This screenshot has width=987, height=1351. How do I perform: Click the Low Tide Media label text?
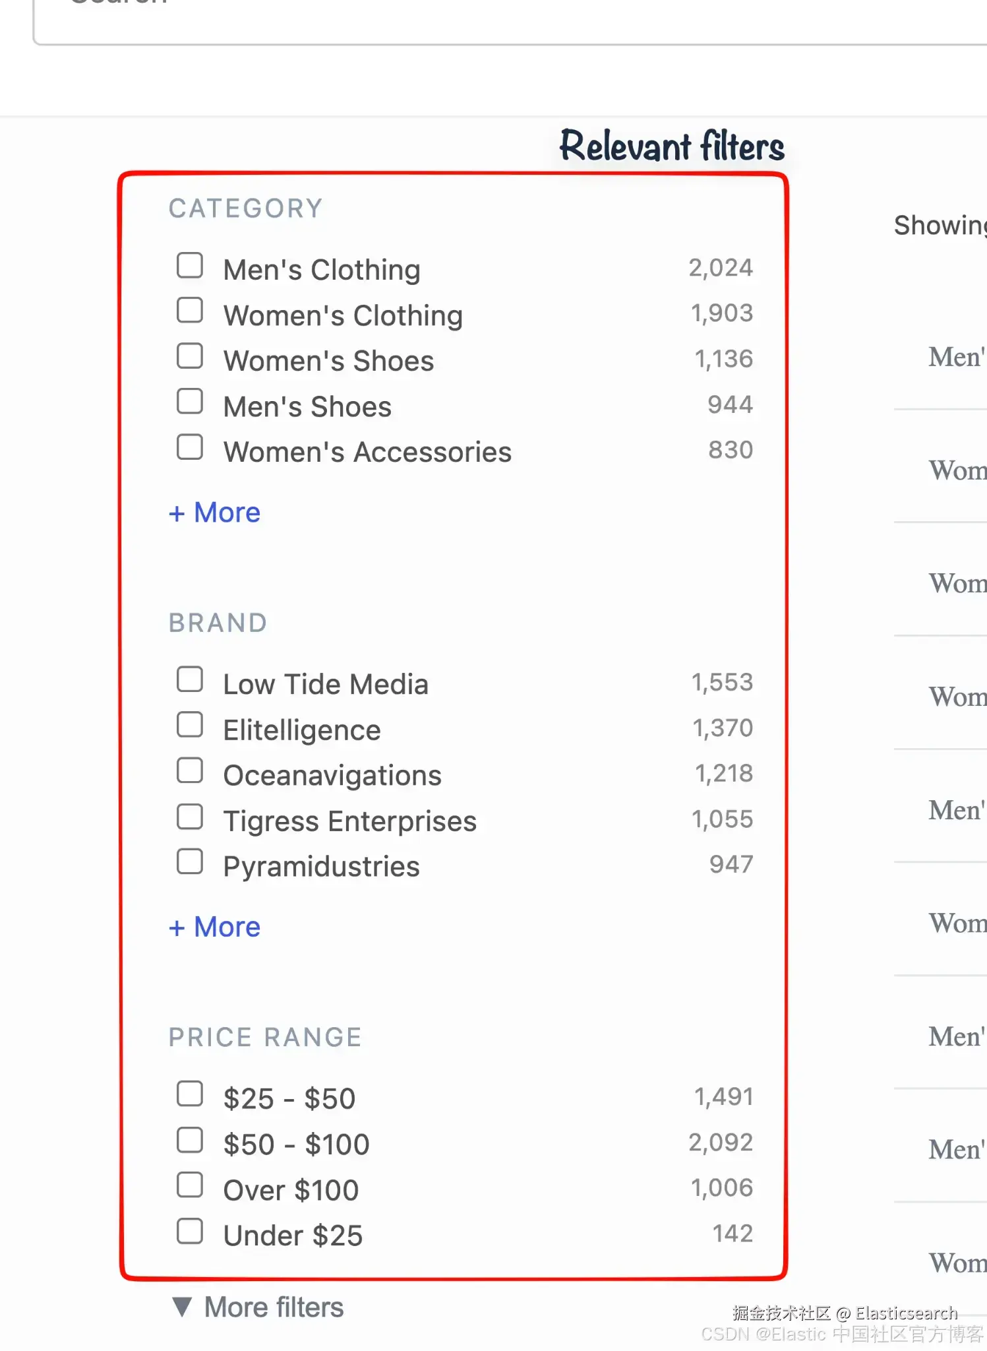[x=326, y=684]
